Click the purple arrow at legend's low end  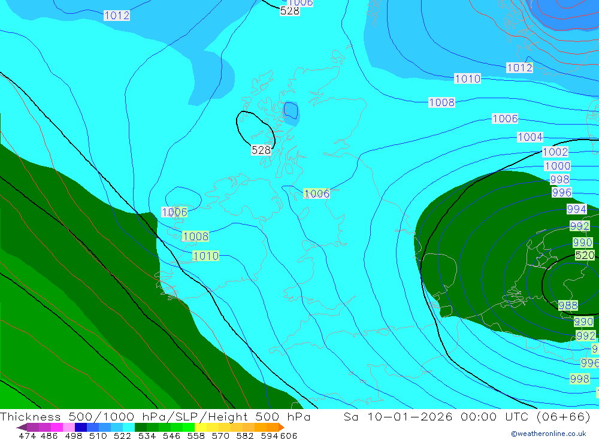22,427
